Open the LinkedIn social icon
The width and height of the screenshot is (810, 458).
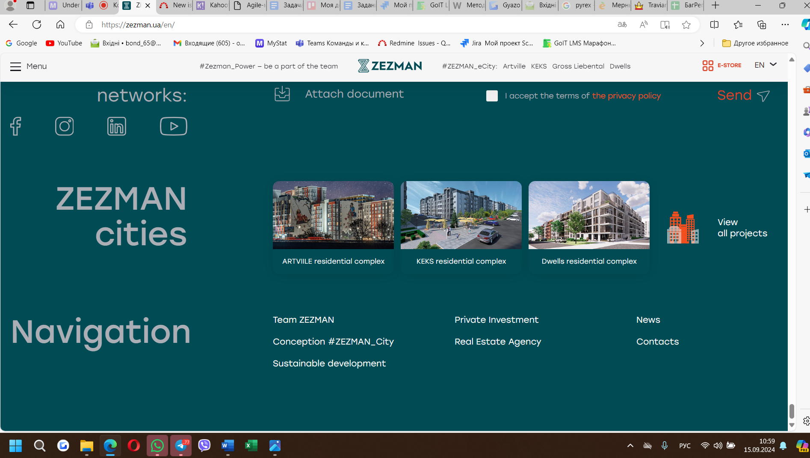116,126
